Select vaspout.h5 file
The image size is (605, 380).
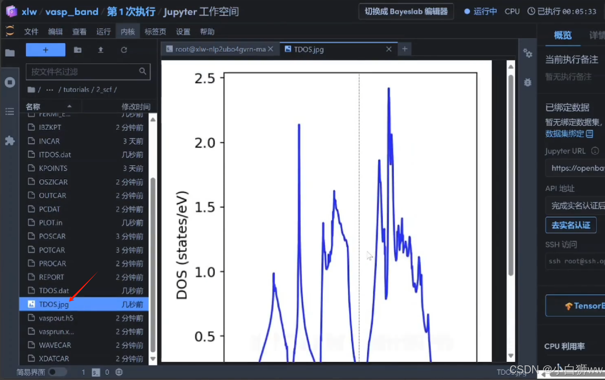(x=84, y=318)
